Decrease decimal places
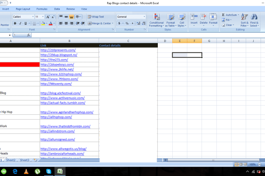Screen dimensions: 265x176 (x=144, y=24)
